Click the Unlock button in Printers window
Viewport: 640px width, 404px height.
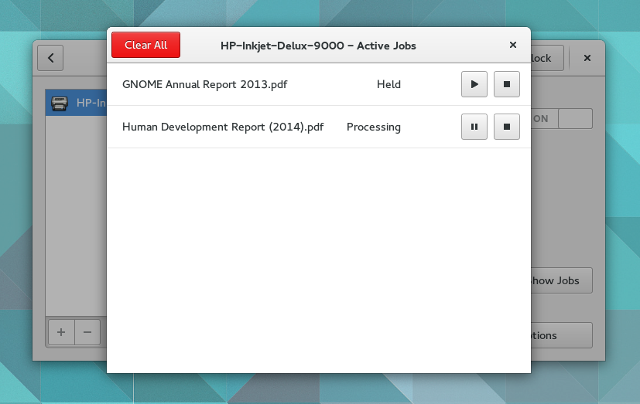point(547,58)
